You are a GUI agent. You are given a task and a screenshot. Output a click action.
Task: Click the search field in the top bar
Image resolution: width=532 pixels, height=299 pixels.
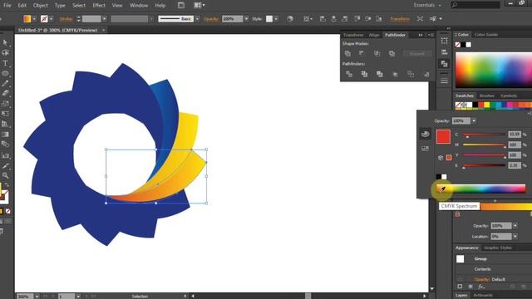pos(475,5)
